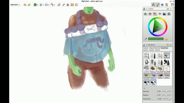The width and height of the screenshot is (184, 103).
Task: Select the 8.5 blend brush
Action: (146, 76)
